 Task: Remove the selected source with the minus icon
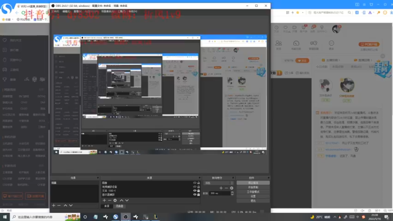click(110, 200)
